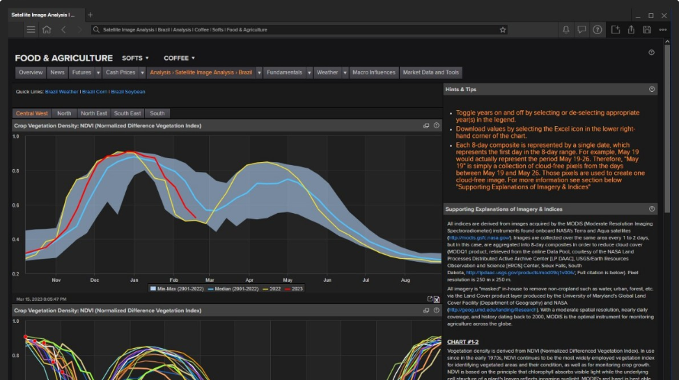Open the Futures tab dropdown arrow
Screen dimensions: 679x380
(98, 72)
